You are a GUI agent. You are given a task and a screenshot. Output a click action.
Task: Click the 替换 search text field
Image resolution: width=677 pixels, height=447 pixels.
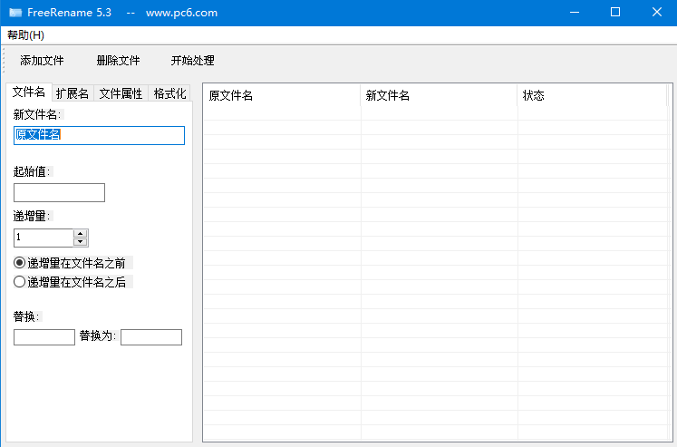click(44, 337)
